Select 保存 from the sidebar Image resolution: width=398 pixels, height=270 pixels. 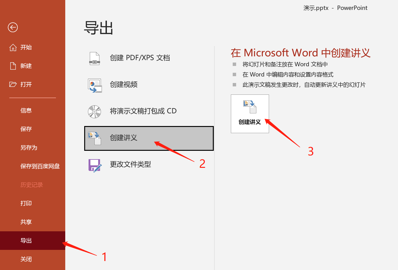pyautogui.click(x=26, y=129)
